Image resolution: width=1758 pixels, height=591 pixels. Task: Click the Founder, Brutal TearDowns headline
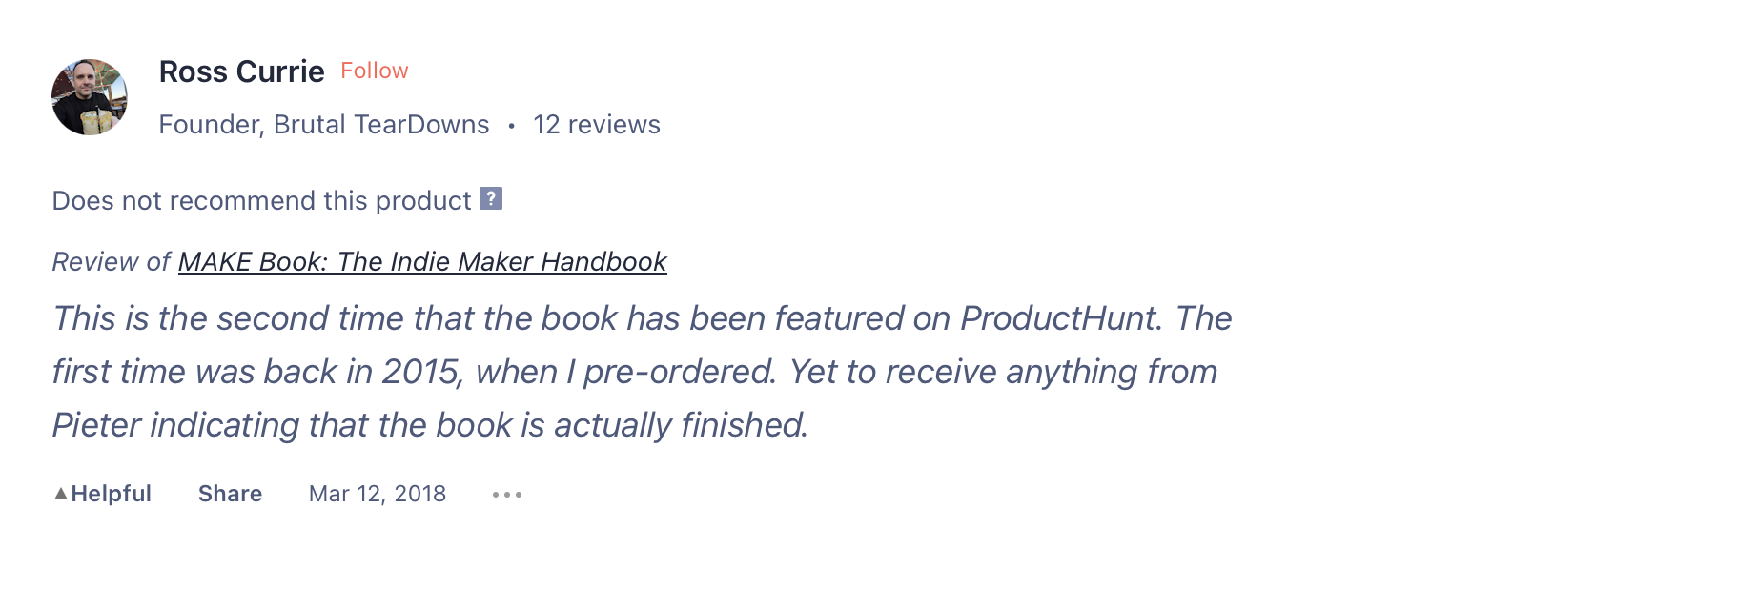tap(324, 125)
